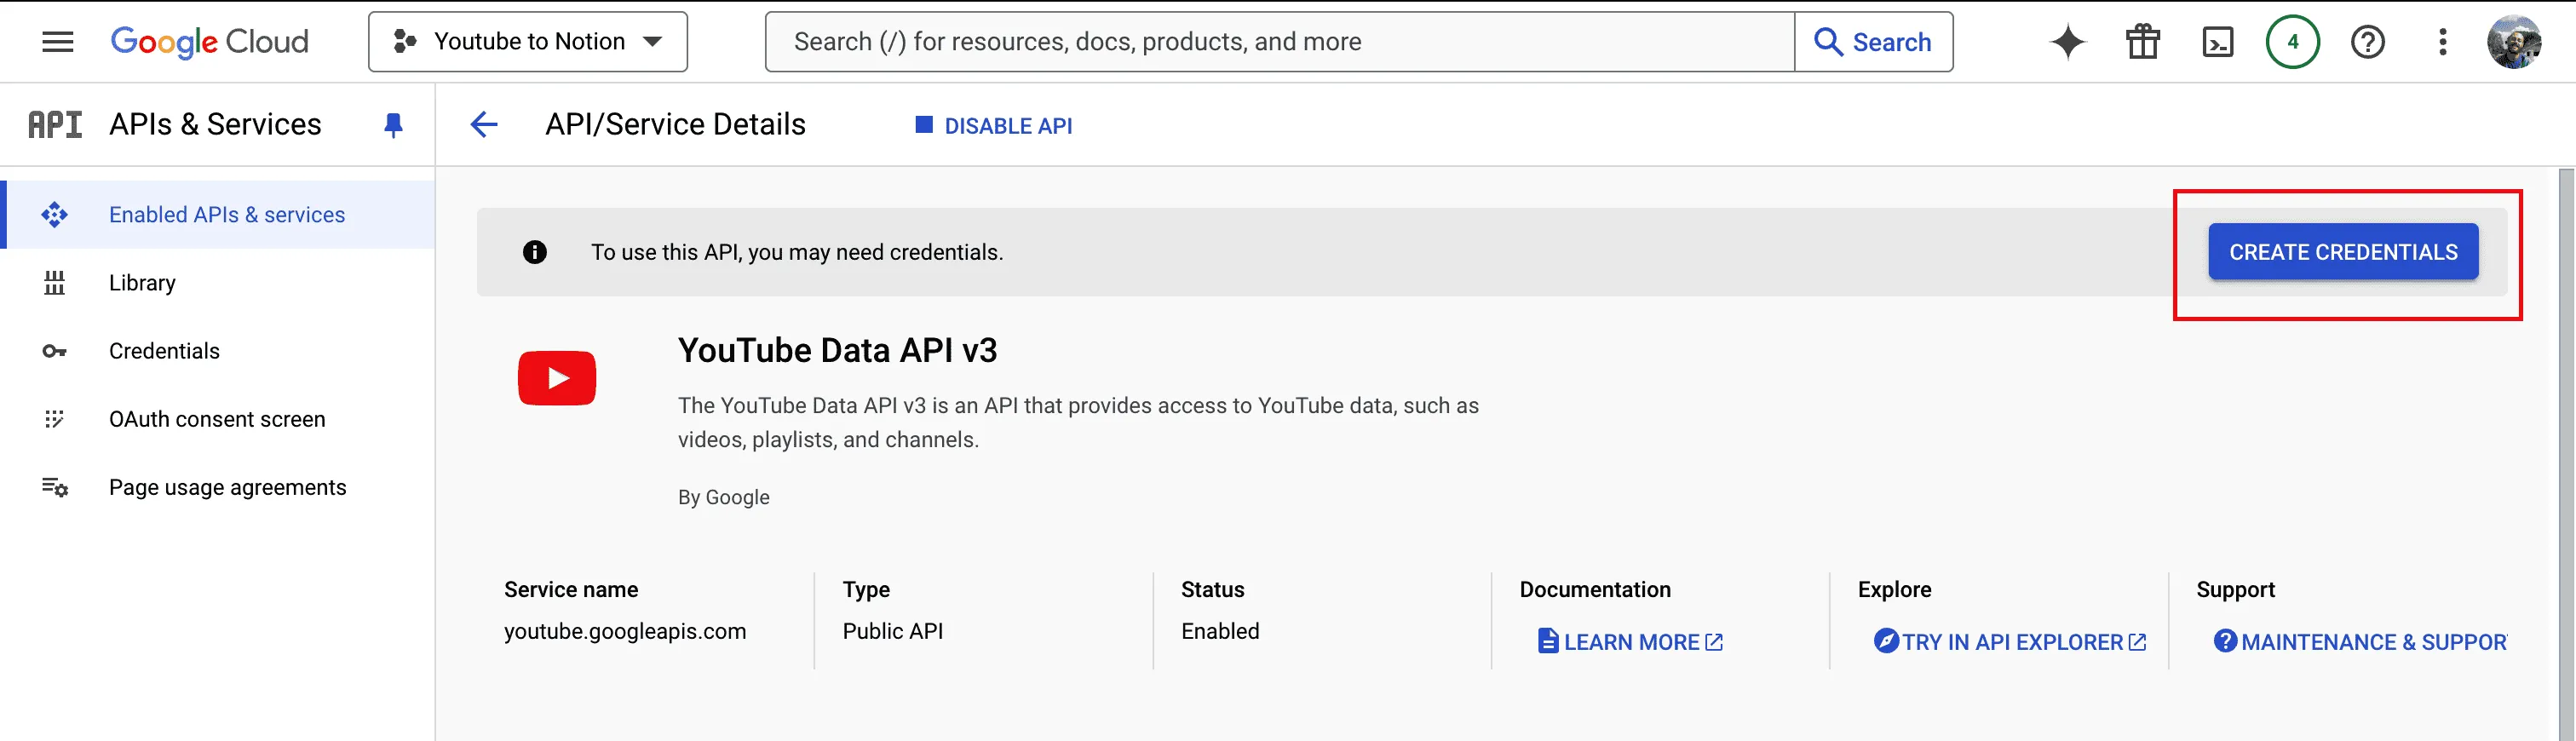Click the magnifier icon in Search button
Viewport: 2576px width, 741px height.
click(1828, 42)
